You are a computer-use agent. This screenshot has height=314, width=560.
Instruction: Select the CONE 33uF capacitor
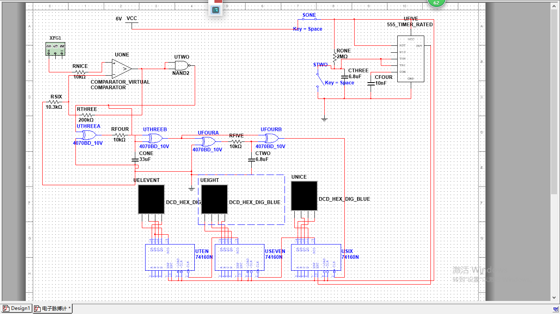click(135, 159)
